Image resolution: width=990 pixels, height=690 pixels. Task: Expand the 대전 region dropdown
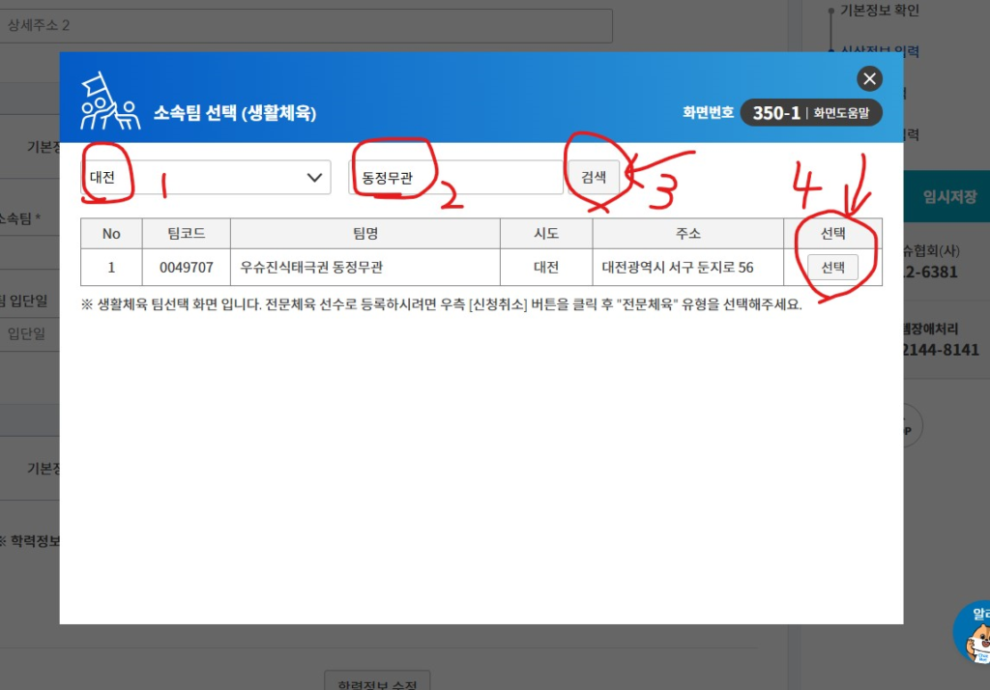[x=206, y=177]
